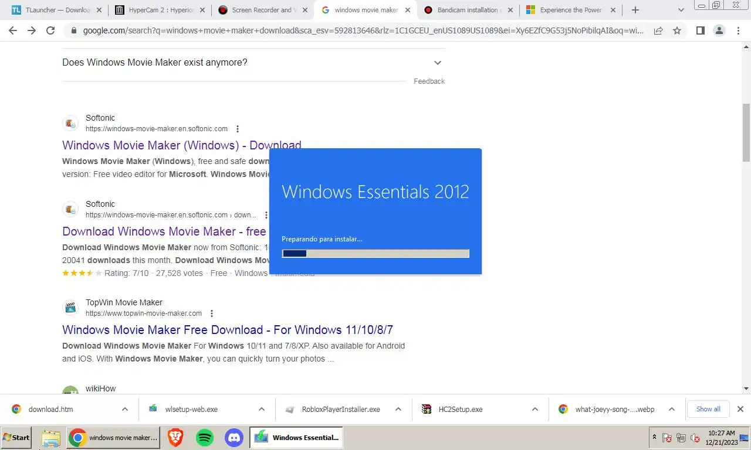The width and height of the screenshot is (751, 450).
Task: Expand 'Does Windows Movie Maker exist anymore?'
Action: [253, 63]
